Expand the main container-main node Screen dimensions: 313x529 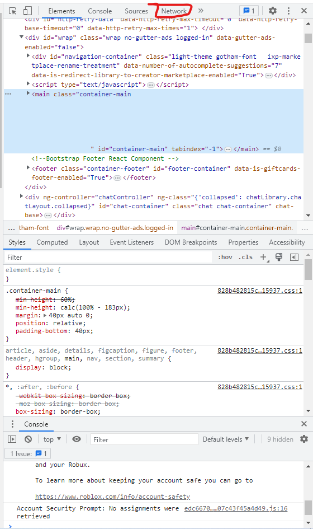pyautogui.click(x=28, y=93)
